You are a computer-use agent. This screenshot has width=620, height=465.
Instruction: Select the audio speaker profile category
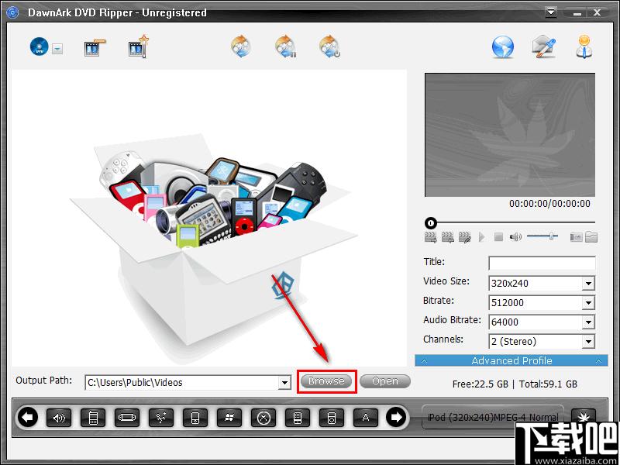pos(59,417)
